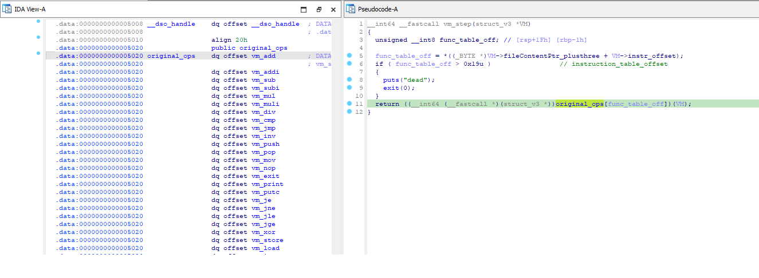759x278 pixels.
Task: Click the 'vm_add' offset on the original_ops row
Action: tap(264, 56)
